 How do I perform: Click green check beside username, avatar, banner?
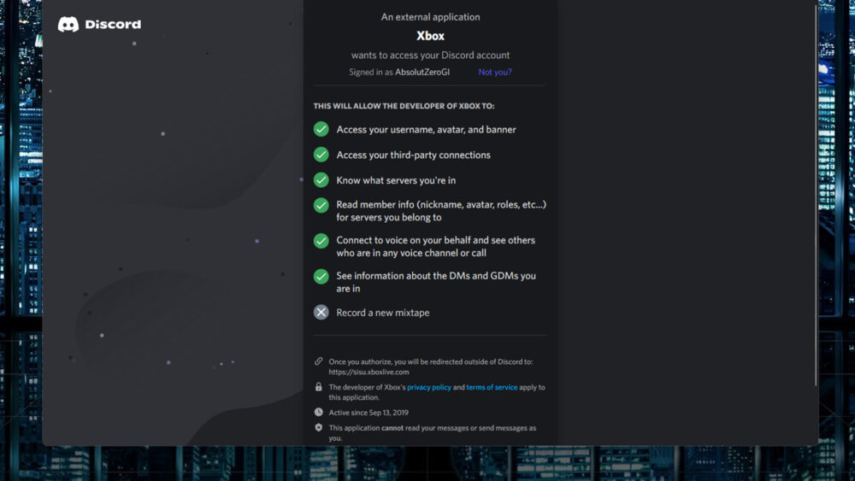[x=321, y=129]
